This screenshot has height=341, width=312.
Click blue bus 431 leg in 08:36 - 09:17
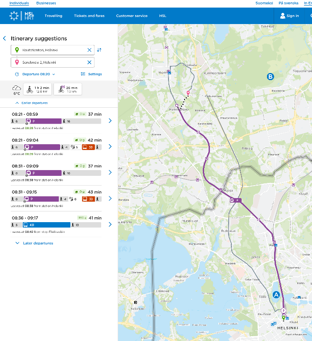coord(47,225)
